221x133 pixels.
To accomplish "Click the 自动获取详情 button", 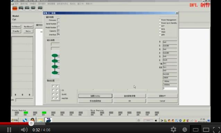I will pos(130,96).
